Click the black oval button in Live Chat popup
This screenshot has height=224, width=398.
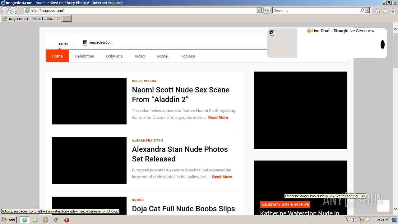coord(382,44)
